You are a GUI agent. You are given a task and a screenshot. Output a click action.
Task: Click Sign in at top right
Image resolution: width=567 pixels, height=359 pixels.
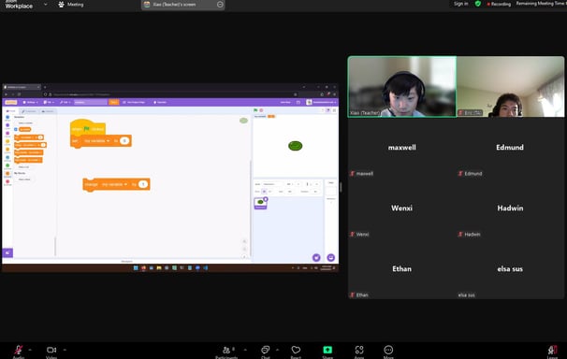pyautogui.click(x=461, y=4)
